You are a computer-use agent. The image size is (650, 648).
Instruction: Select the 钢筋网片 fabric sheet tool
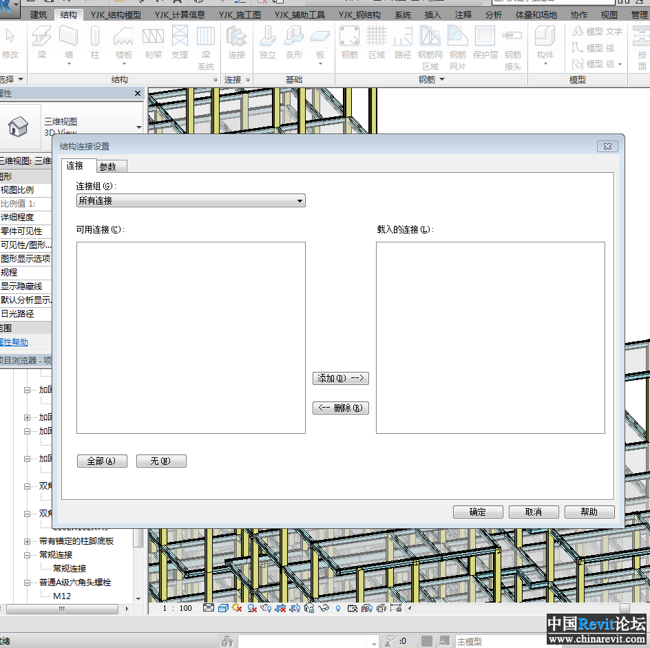click(458, 48)
